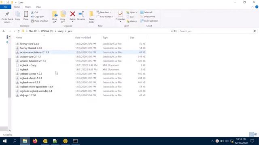This screenshot has width=259, height=145.
Task: Collapse the ribbon with chevron
Action: click(253, 7)
